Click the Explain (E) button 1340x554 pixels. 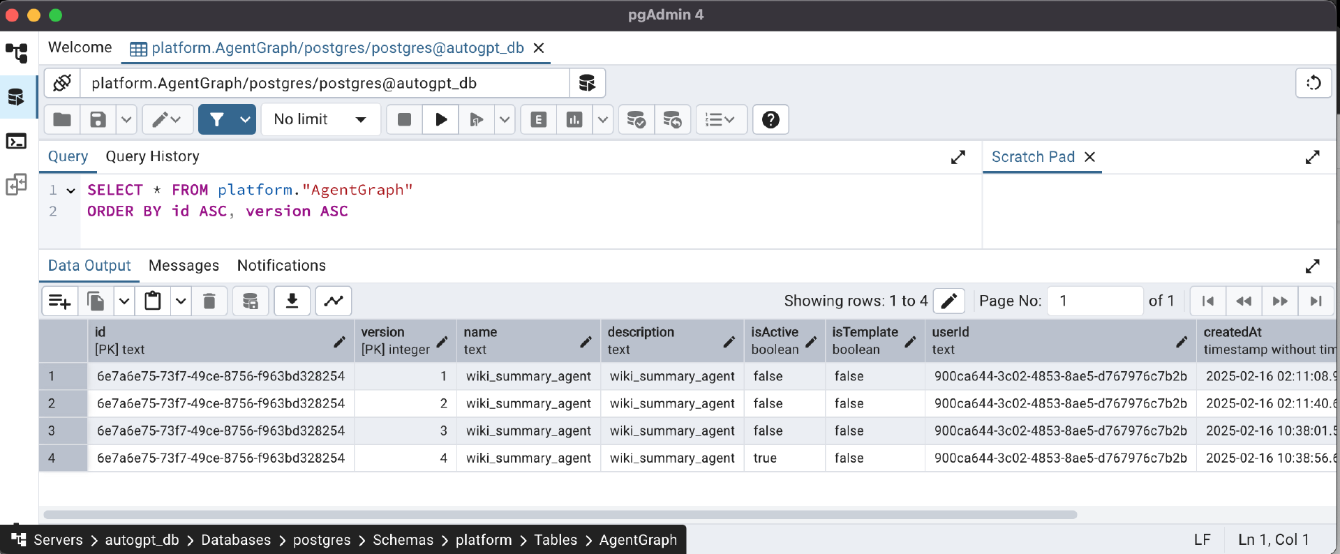(539, 119)
